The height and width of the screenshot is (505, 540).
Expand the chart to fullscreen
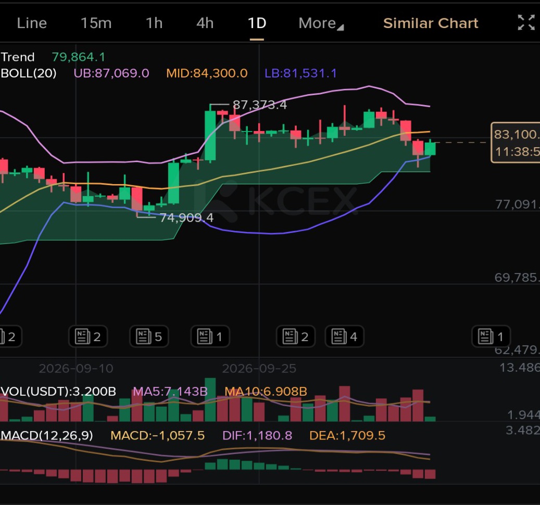[526, 23]
